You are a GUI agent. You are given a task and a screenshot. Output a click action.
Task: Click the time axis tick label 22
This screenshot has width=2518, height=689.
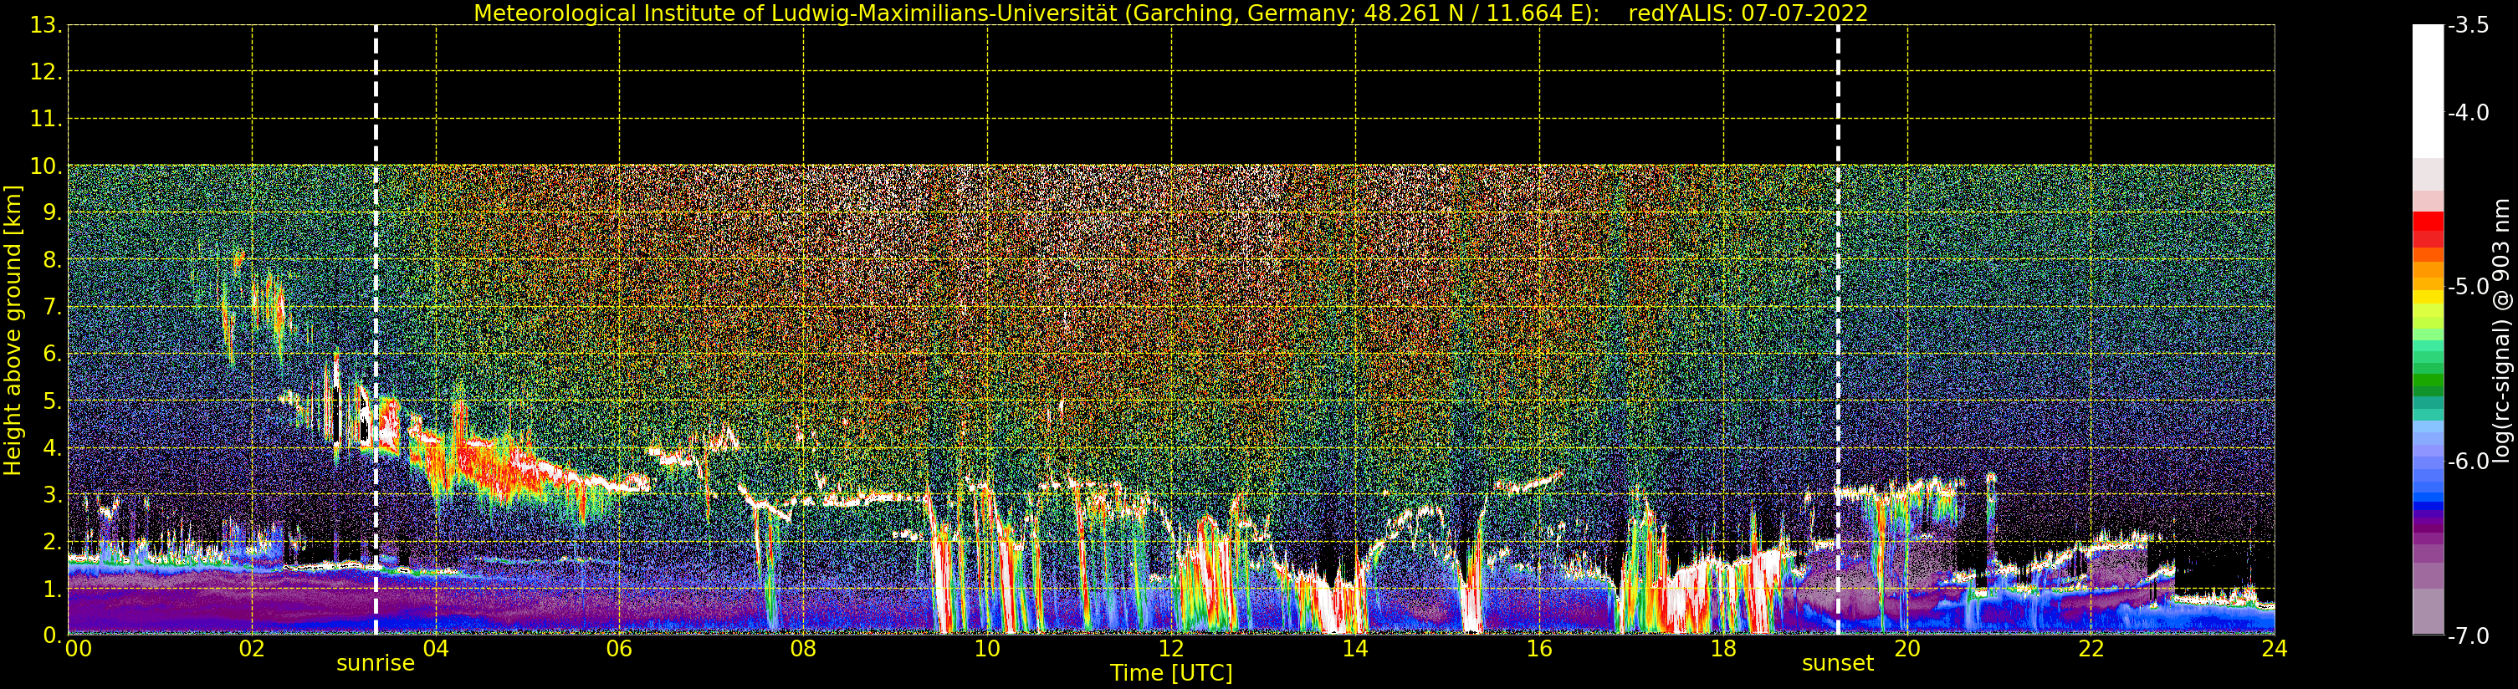click(2091, 649)
